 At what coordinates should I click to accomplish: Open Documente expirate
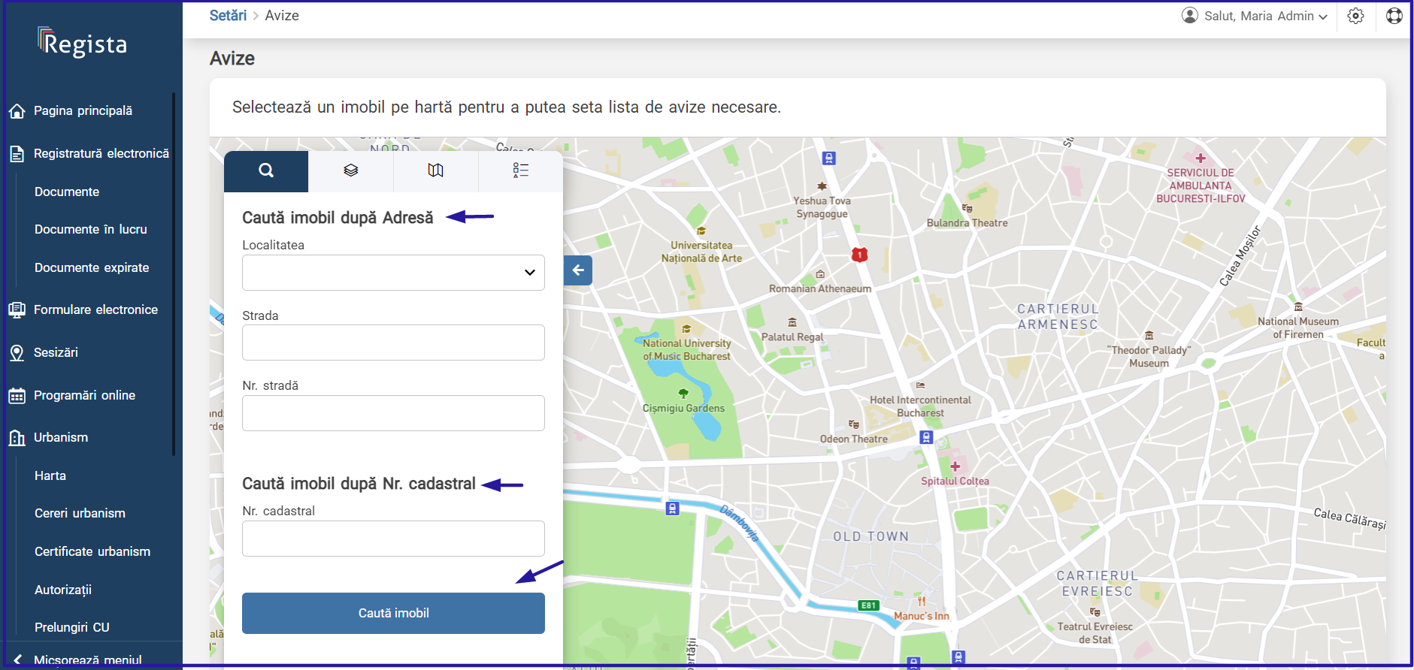pyautogui.click(x=92, y=267)
